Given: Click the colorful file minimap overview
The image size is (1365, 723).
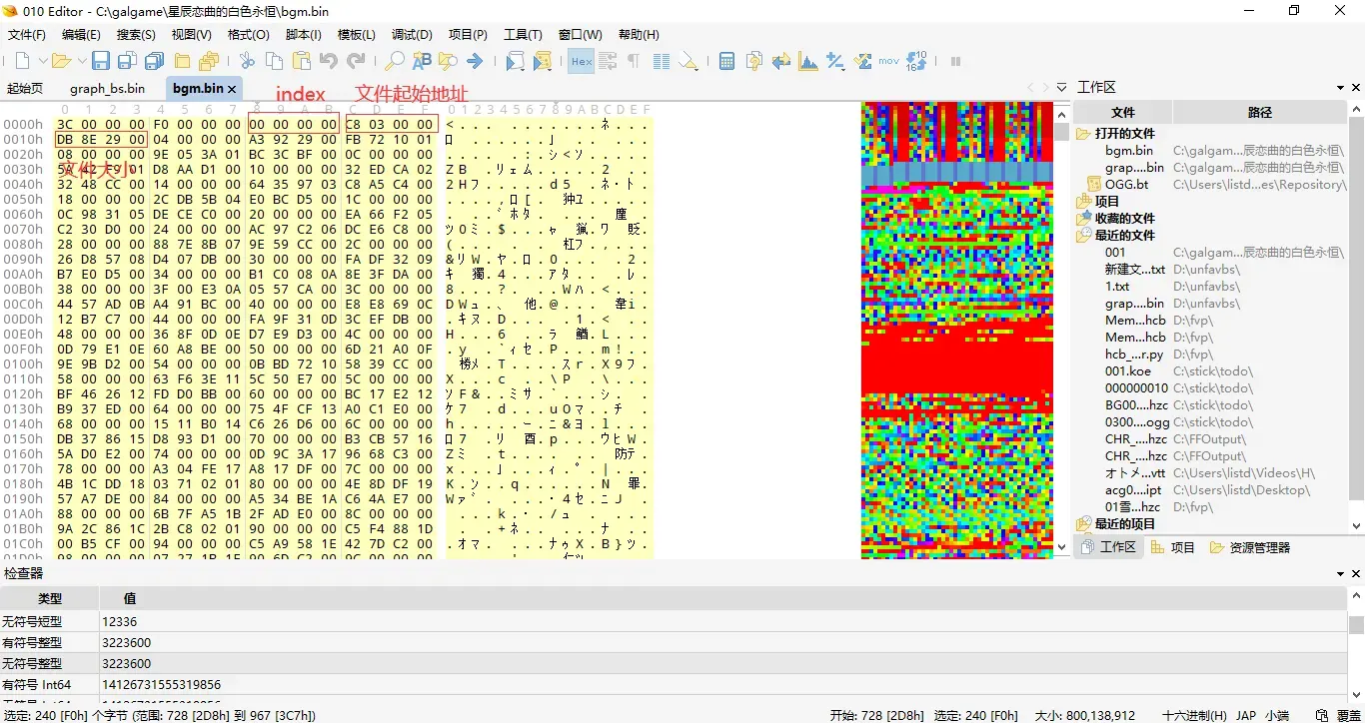Looking at the screenshot, I should [x=957, y=330].
